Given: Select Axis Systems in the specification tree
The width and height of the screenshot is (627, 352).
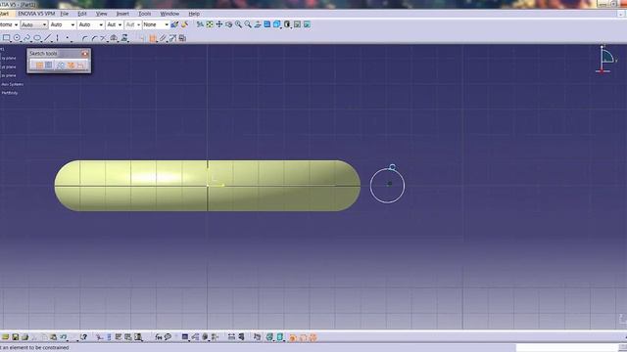Looking at the screenshot, I should (12, 84).
